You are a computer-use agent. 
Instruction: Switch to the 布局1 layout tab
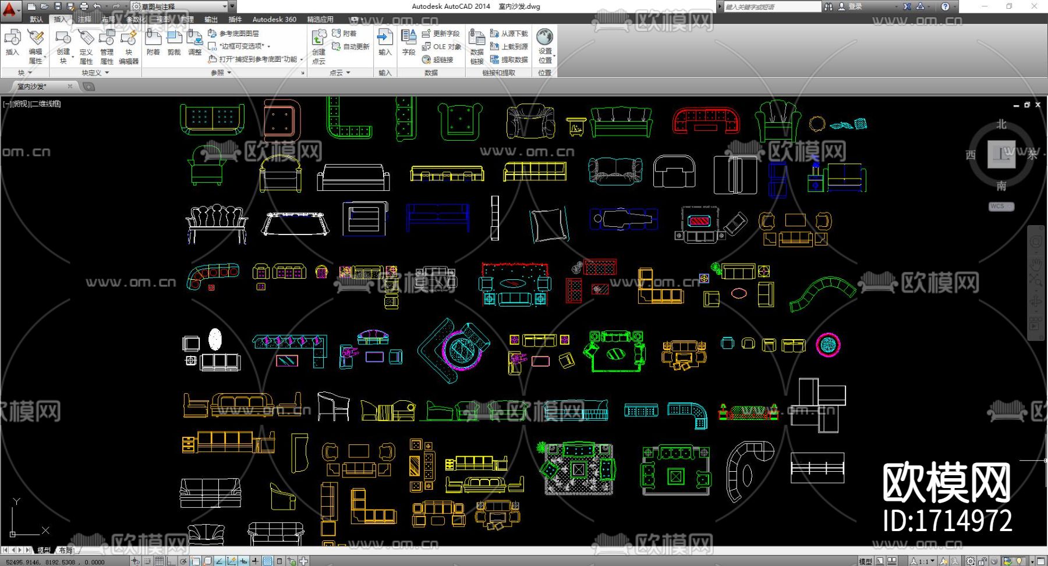pos(66,550)
